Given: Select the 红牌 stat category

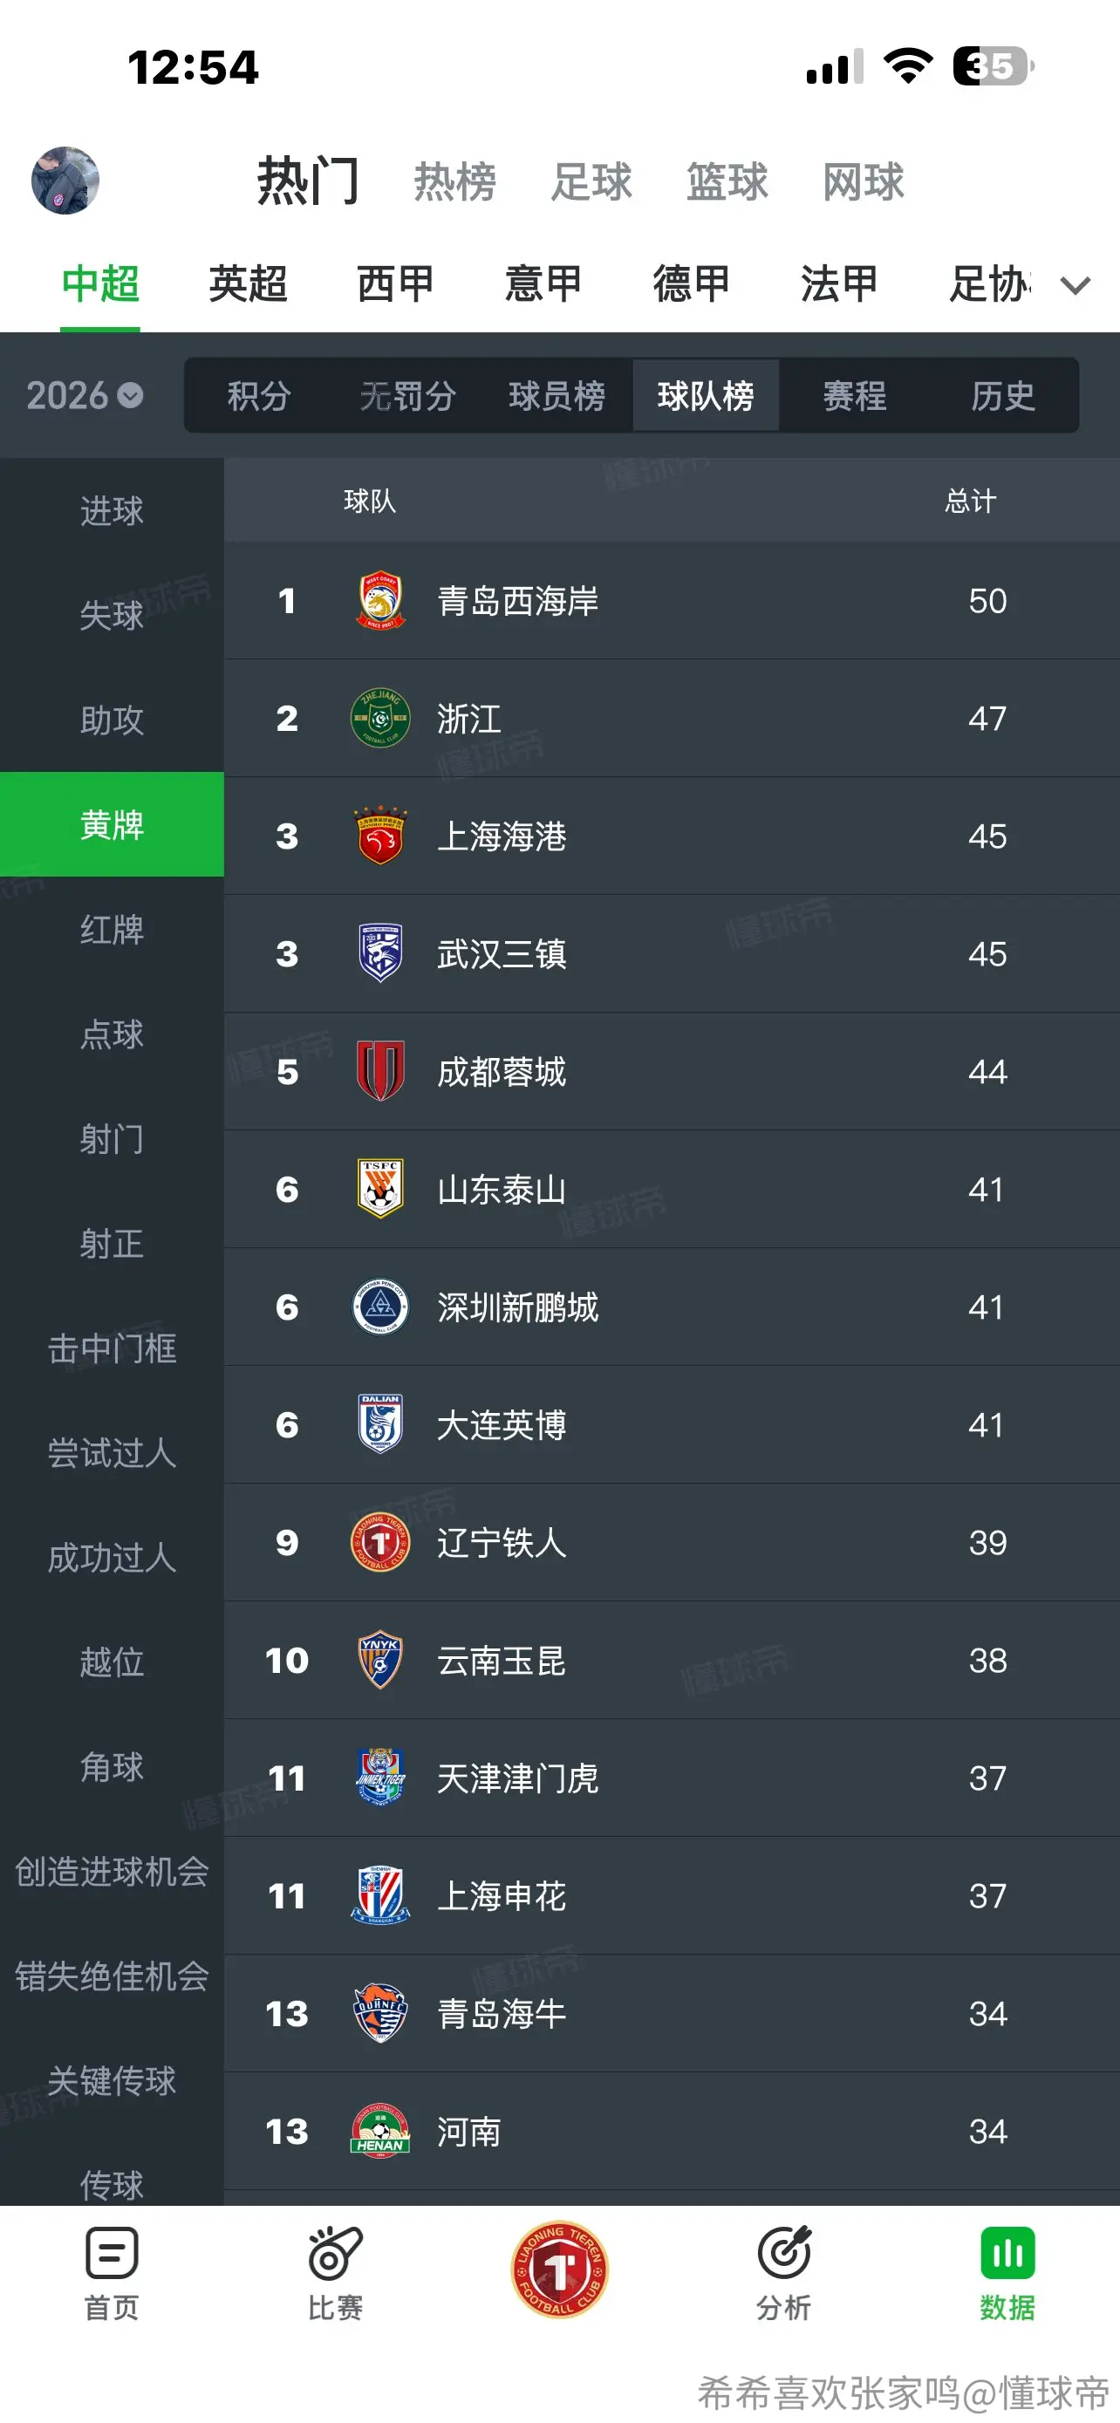Looking at the screenshot, I should point(112,929).
